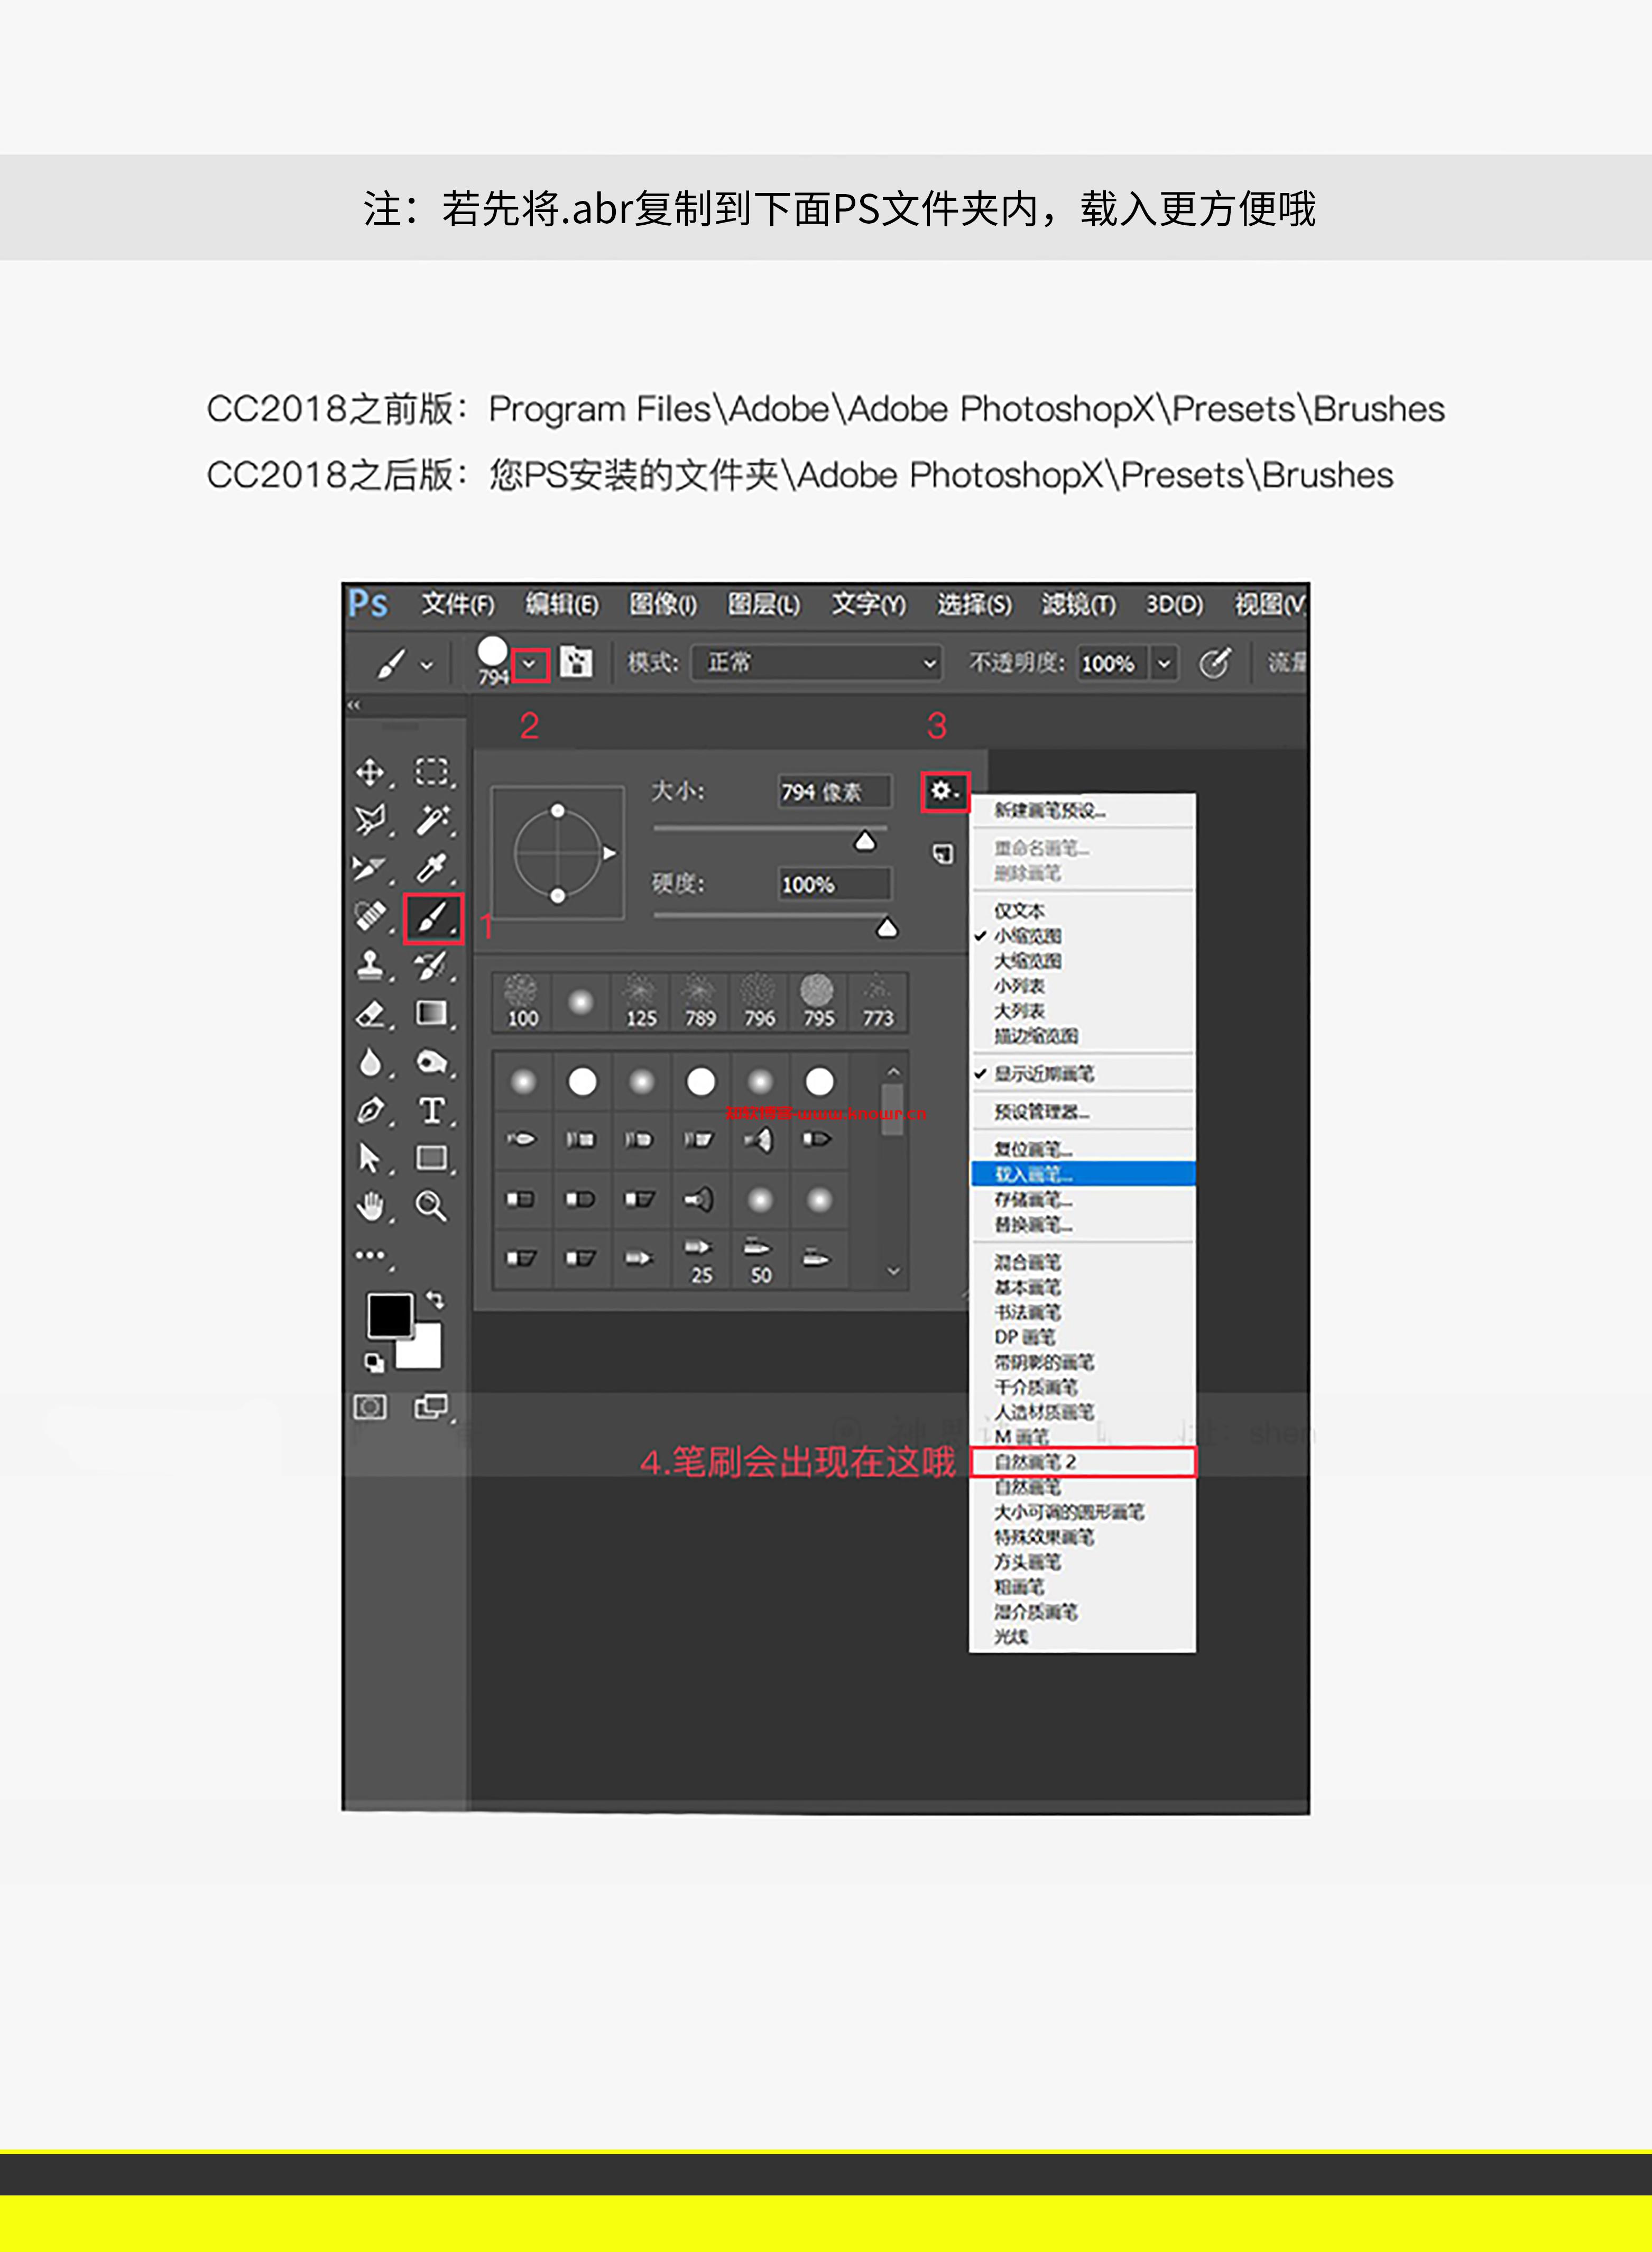Choose 书法画笔 entry
Screen dimensions: 1652x2252
coord(1027,1312)
